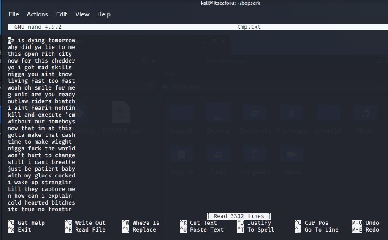Place cursor on line 'n how can i explain'
Viewport: 388px width, 240px height.
[40, 196]
